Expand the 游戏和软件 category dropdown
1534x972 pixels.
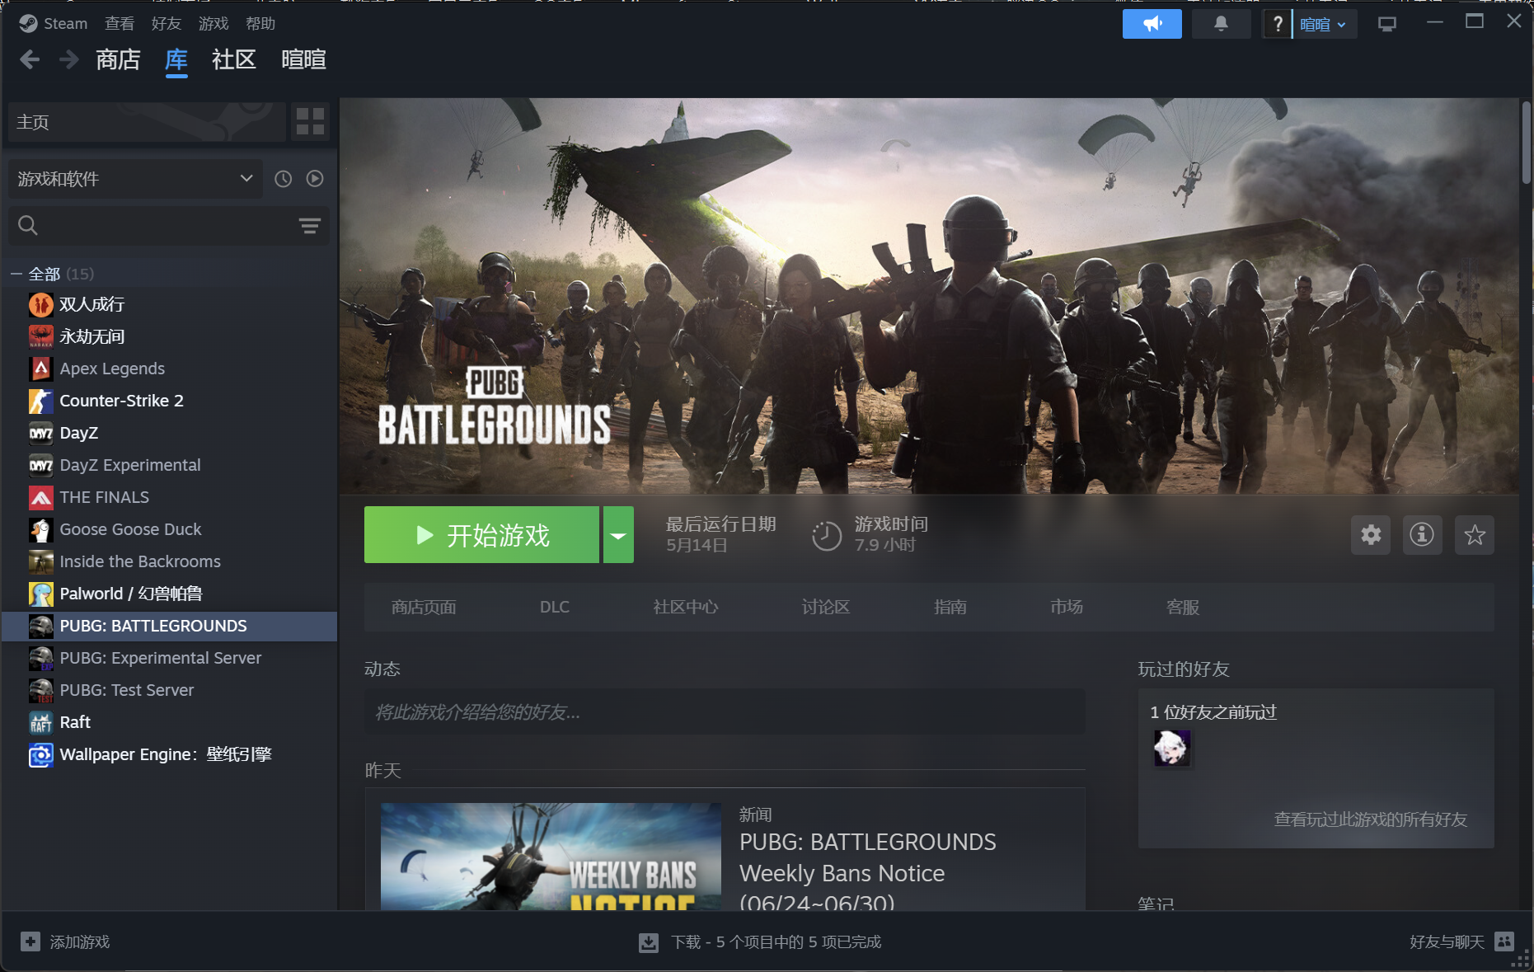[x=246, y=179]
